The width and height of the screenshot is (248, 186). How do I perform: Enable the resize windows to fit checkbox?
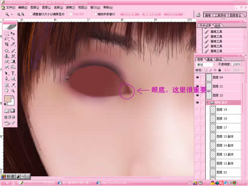[31, 14]
